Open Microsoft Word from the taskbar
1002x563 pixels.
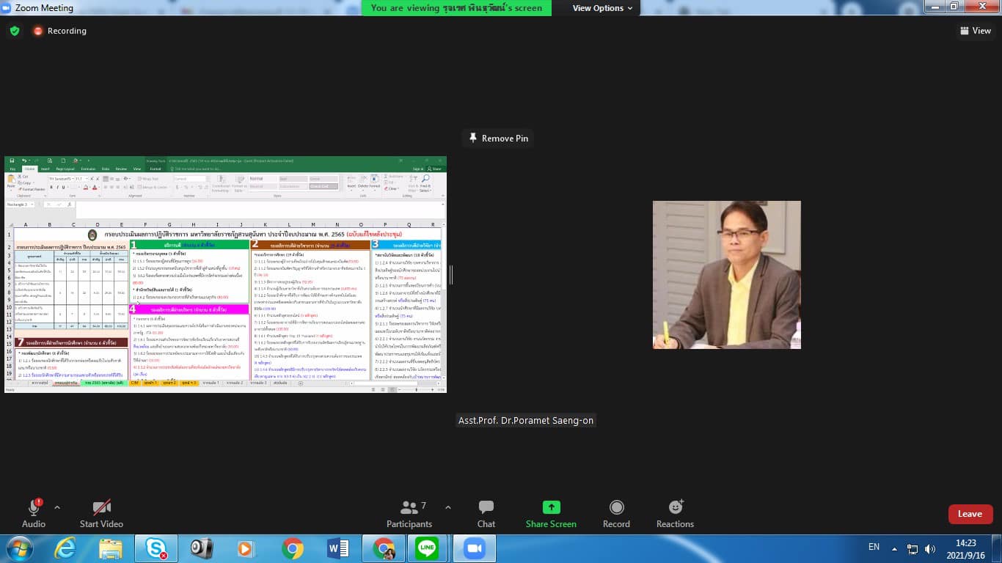click(x=338, y=548)
